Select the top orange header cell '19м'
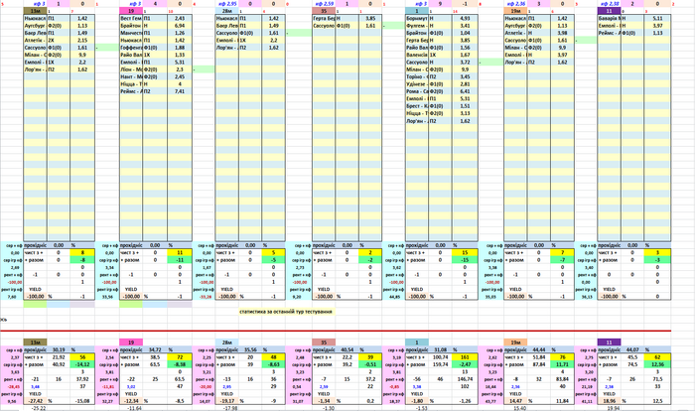Screen dimensions: 695x411 515,11
